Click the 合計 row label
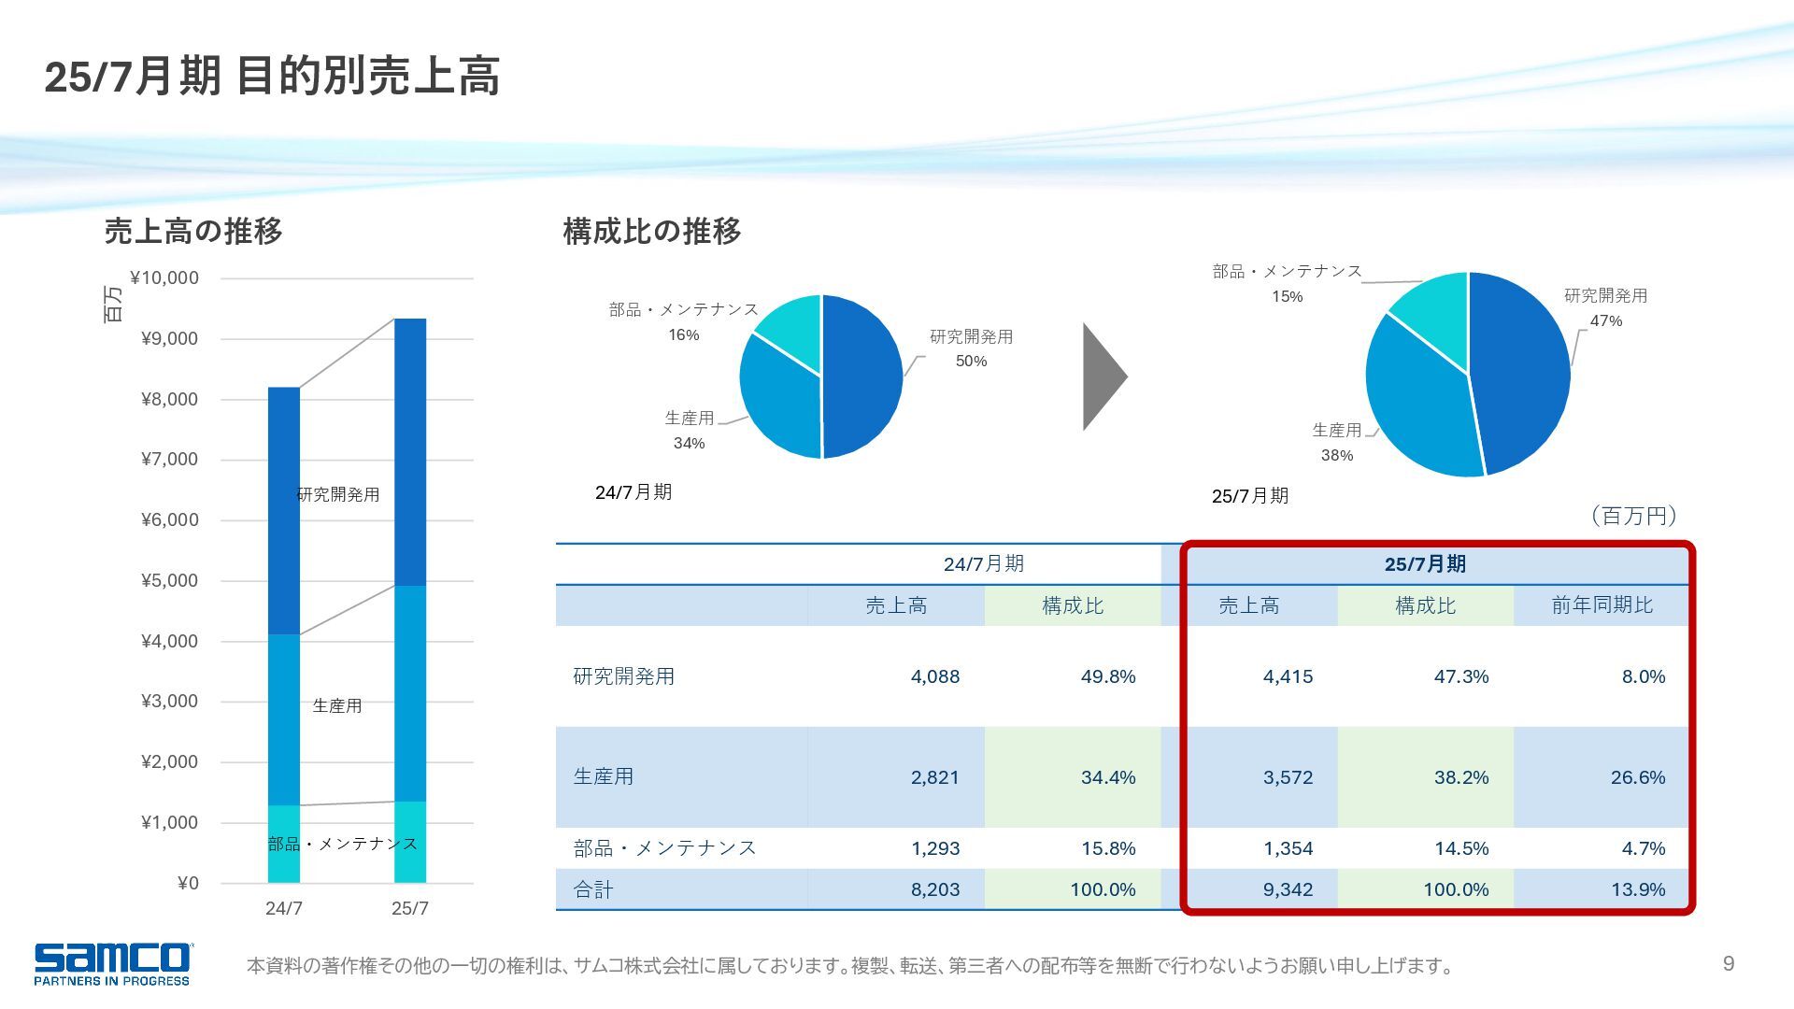 (593, 889)
